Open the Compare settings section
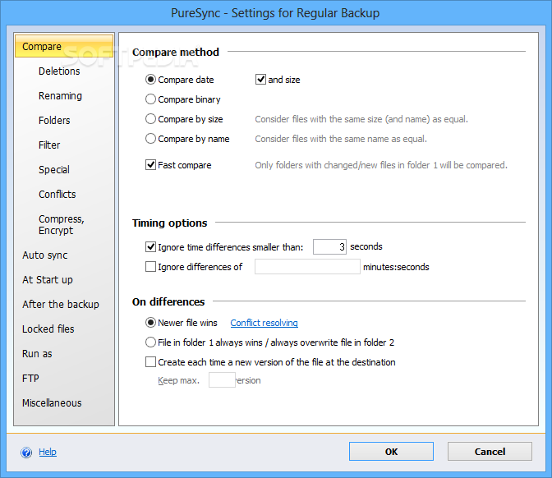 click(x=64, y=46)
